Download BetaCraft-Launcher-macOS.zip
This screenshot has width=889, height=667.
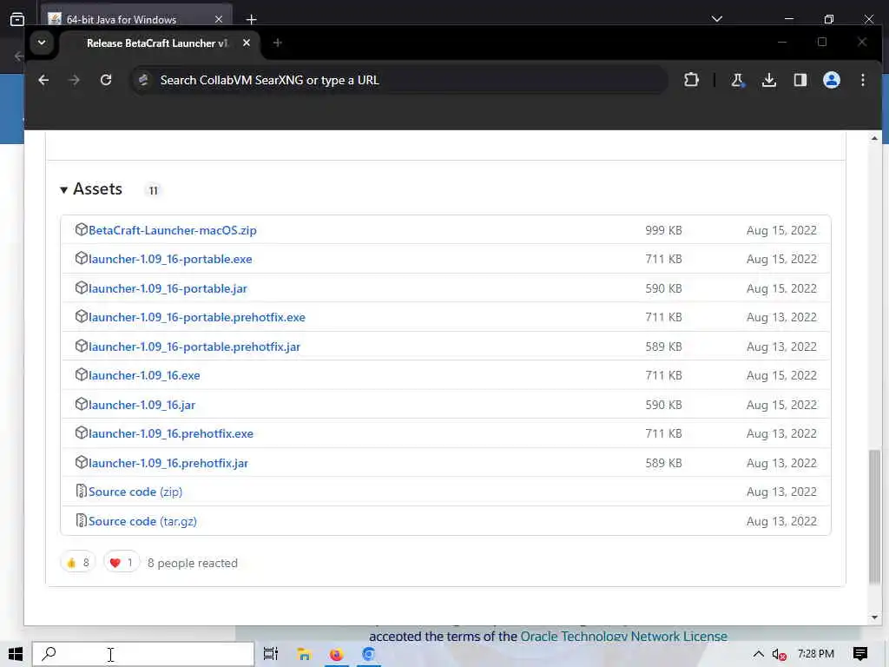[x=173, y=230]
